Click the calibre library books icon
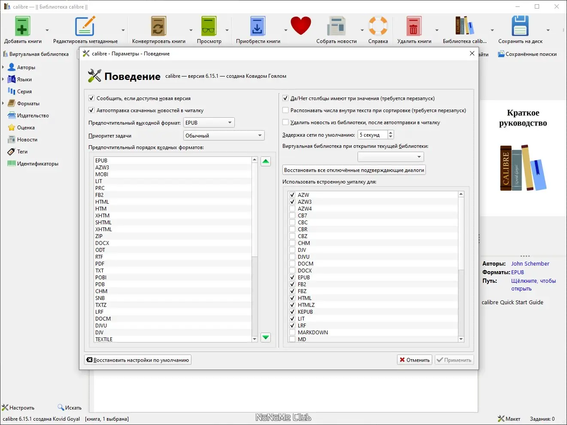Screen dimensions: 567x425 pyautogui.click(x=464, y=26)
